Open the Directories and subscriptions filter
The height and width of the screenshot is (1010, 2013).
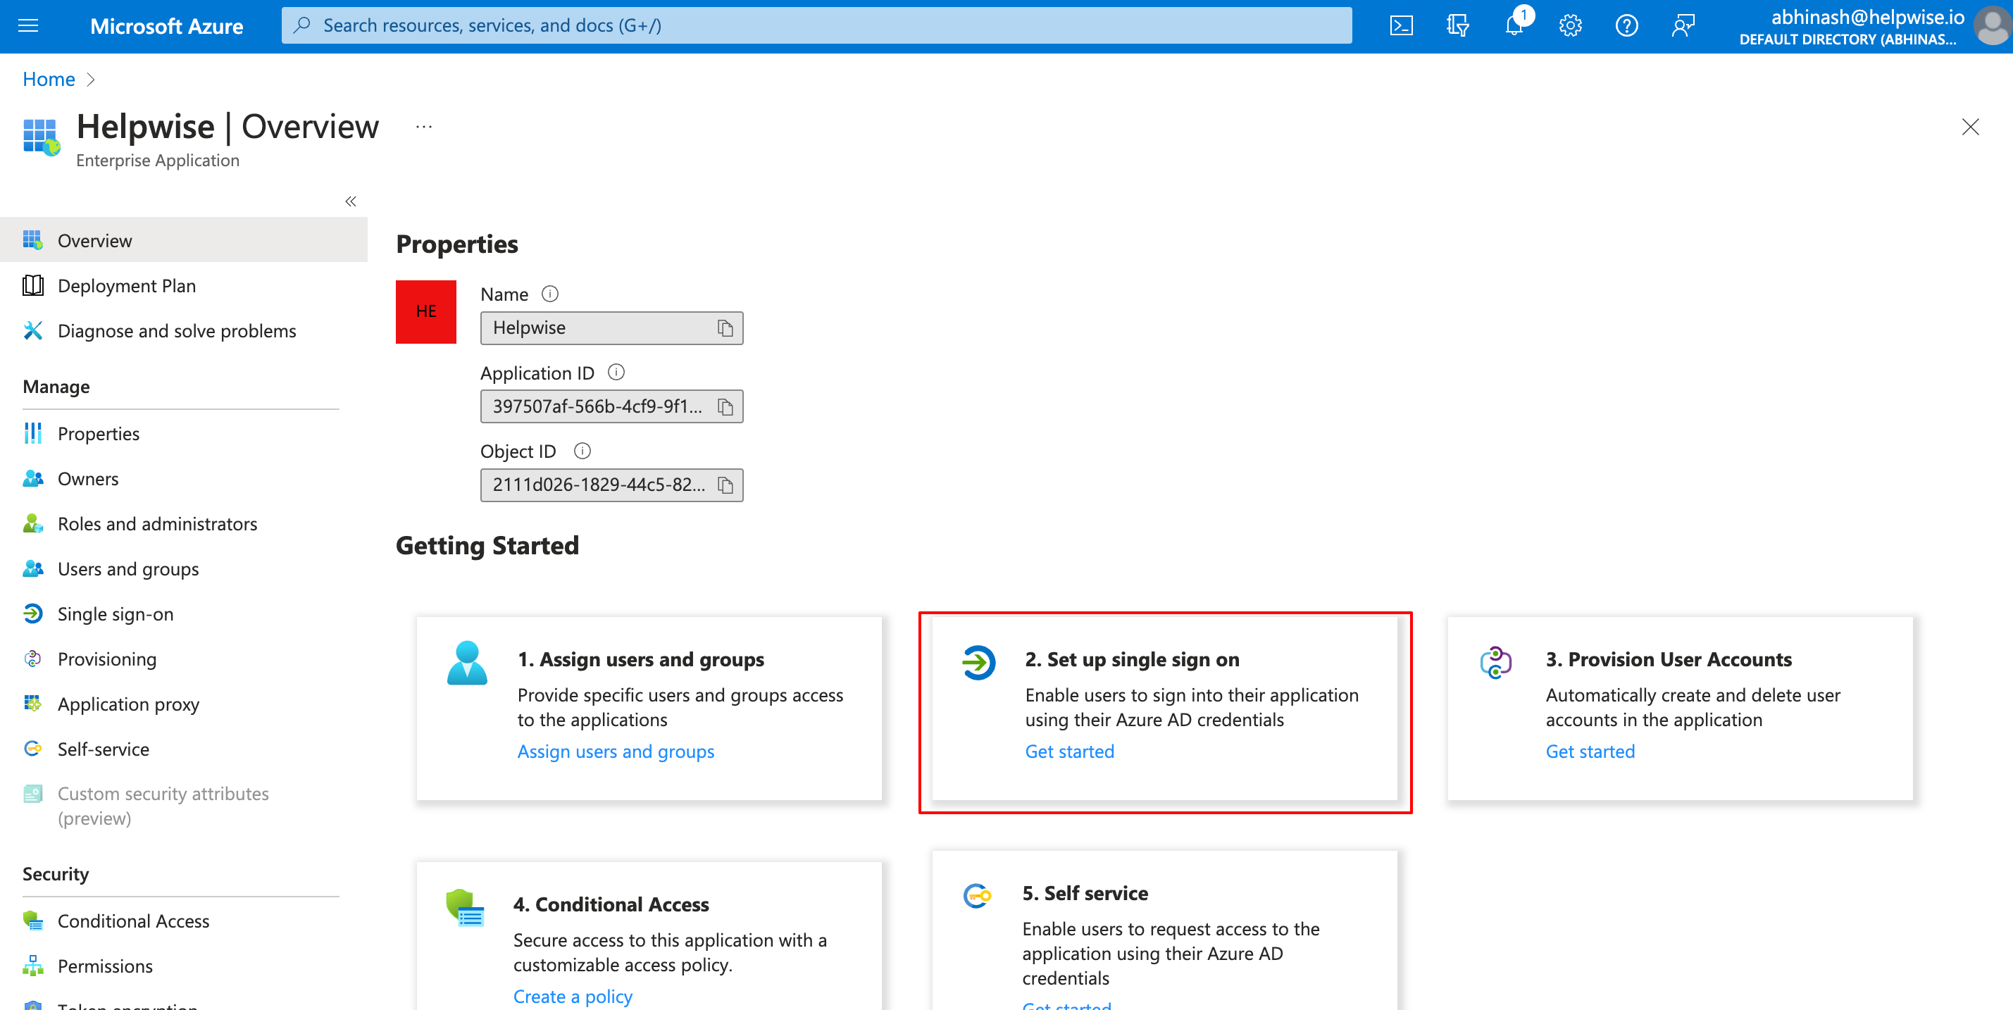1457,26
